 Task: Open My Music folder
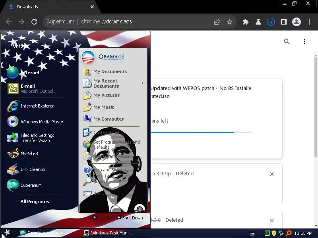click(99, 107)
